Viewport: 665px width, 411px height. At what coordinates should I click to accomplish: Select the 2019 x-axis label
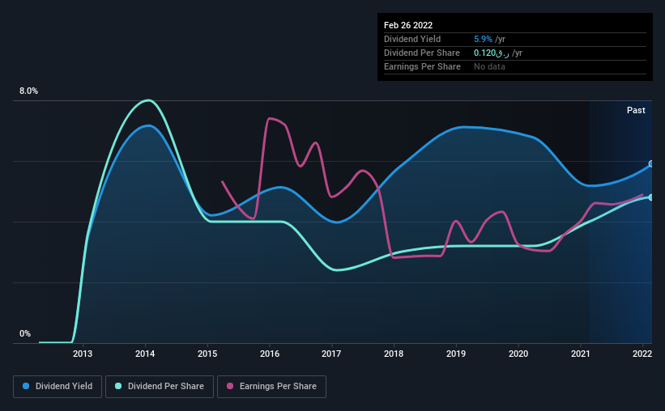click(x=456, y=354)
